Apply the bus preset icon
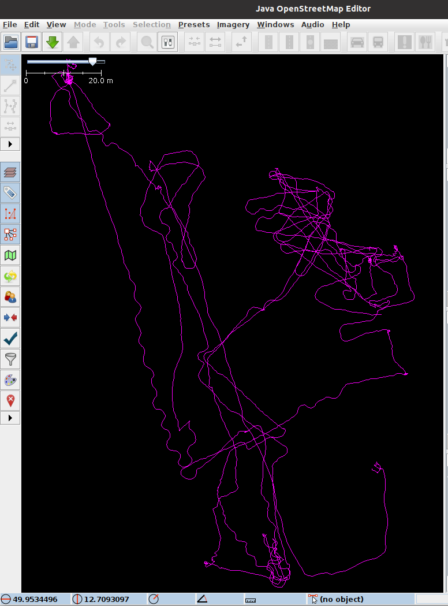 pos(378,42)
